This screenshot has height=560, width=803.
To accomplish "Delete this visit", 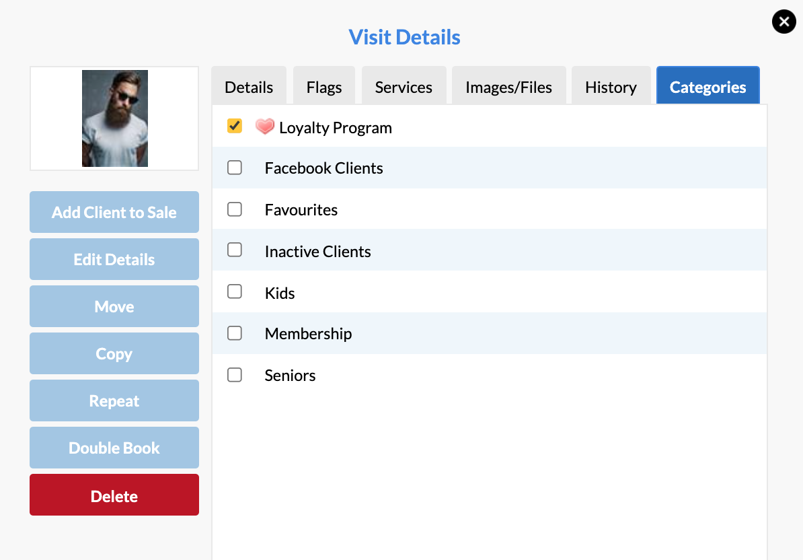I will pos(114,495).
